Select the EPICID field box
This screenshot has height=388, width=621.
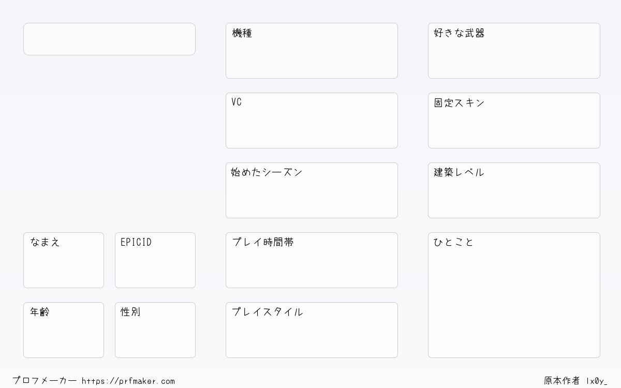click(x=155, y=260)
